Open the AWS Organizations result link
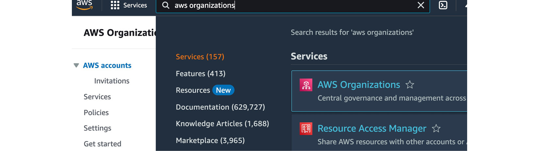The image size is (539, 151). pyautogui.click(x=359, y=85)
